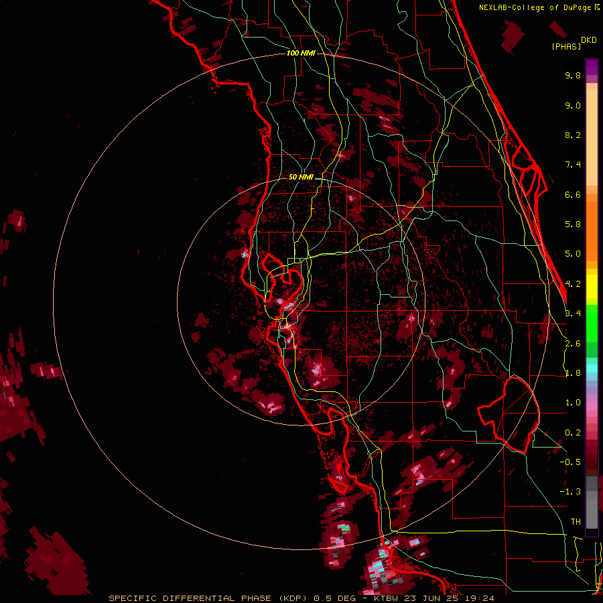
Task: Click the 9.8 value on the color scale
Action: coord(573,76)
